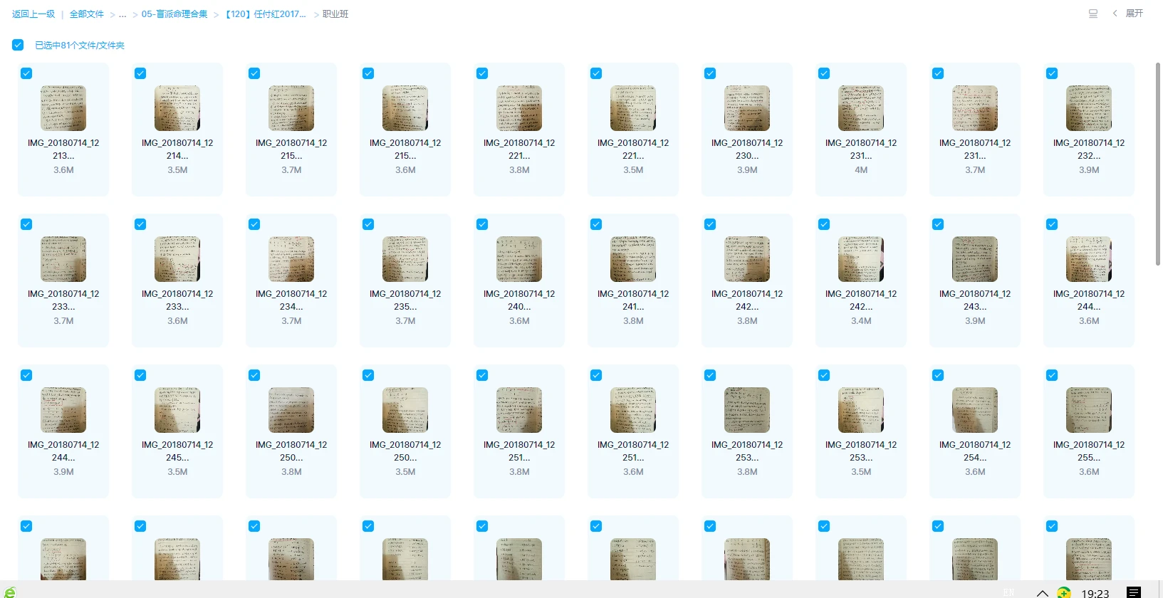Screen dimensions: 1163x598
Task: Navigate to 05-盲派命理合集 folder
Action: pyautogui.click(x=174, y=14)
